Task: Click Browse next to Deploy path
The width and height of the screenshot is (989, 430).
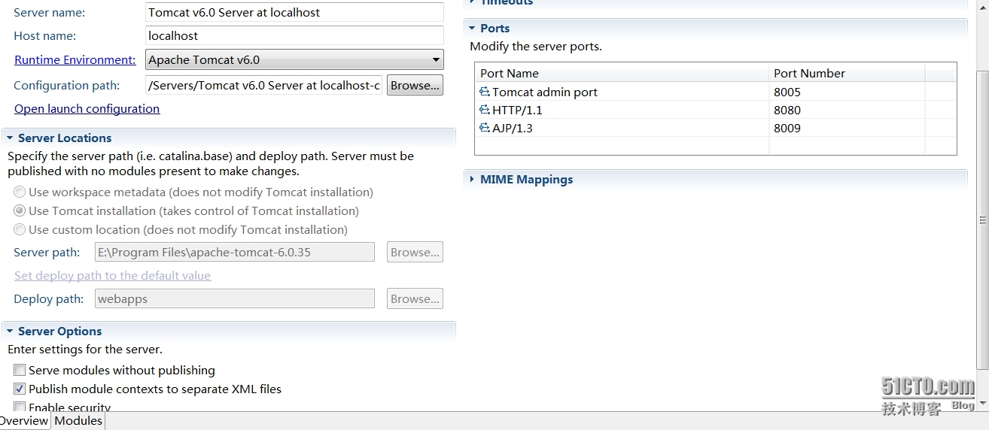Action: click(x=415, y=299)
